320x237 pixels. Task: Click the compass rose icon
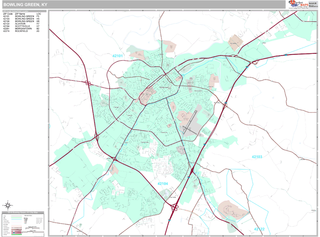(8, 206)
